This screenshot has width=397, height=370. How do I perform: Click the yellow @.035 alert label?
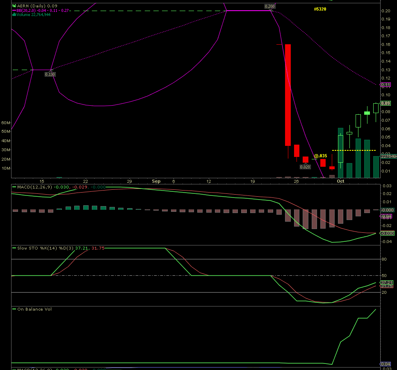coord(320,156)
